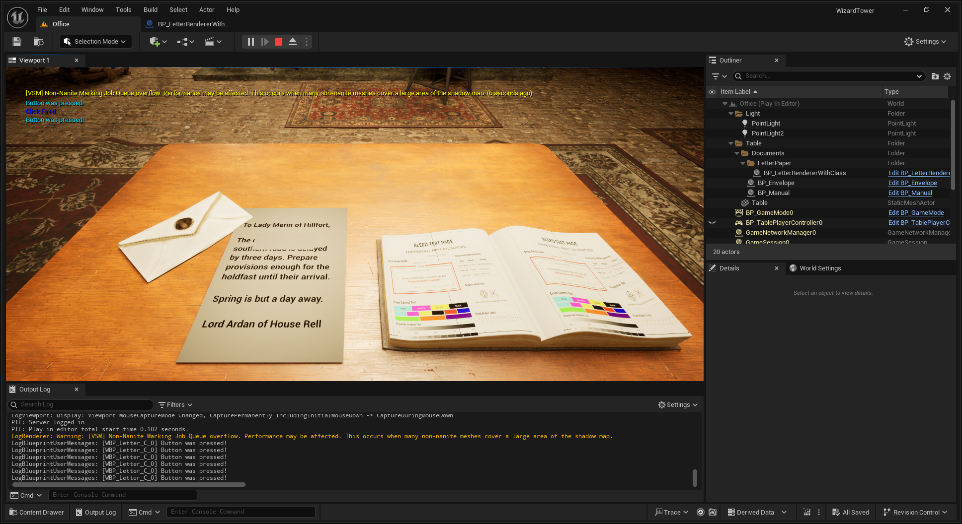Image resolution: width=962 pixels, height=524 pixels.
Task: Open the Settings dropdown in main toolbar
Action: [x=925, y=42]
